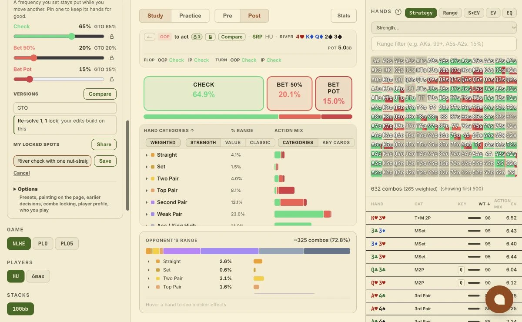This screenshot has width=522, height=322.
Task: Open the Strength dropdown in Hands panel
Action: (444, 28)
